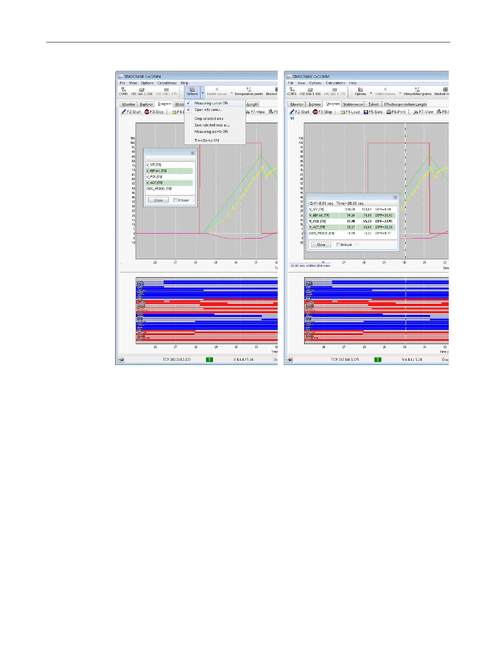Click COM3 connection icon in right window
This screenshot has height=647, width=485.
[x=292, y=89]
